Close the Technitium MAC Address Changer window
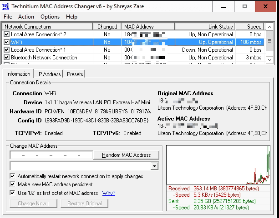Image resolution: width=279 pixels, height=218 pixels. pyautogui.click(x=265, y=6)
